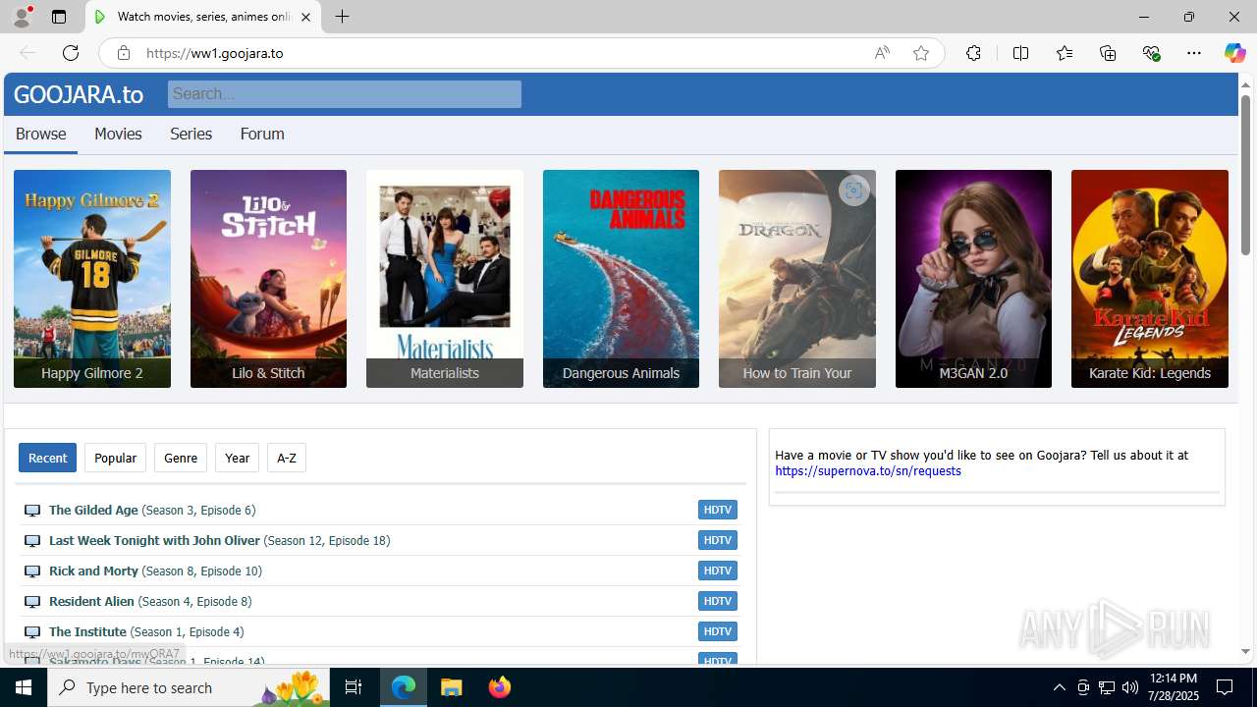The image size is (1257, 707).
Task: Open Rick and Morty episode link
Action: tap(155, 571)
